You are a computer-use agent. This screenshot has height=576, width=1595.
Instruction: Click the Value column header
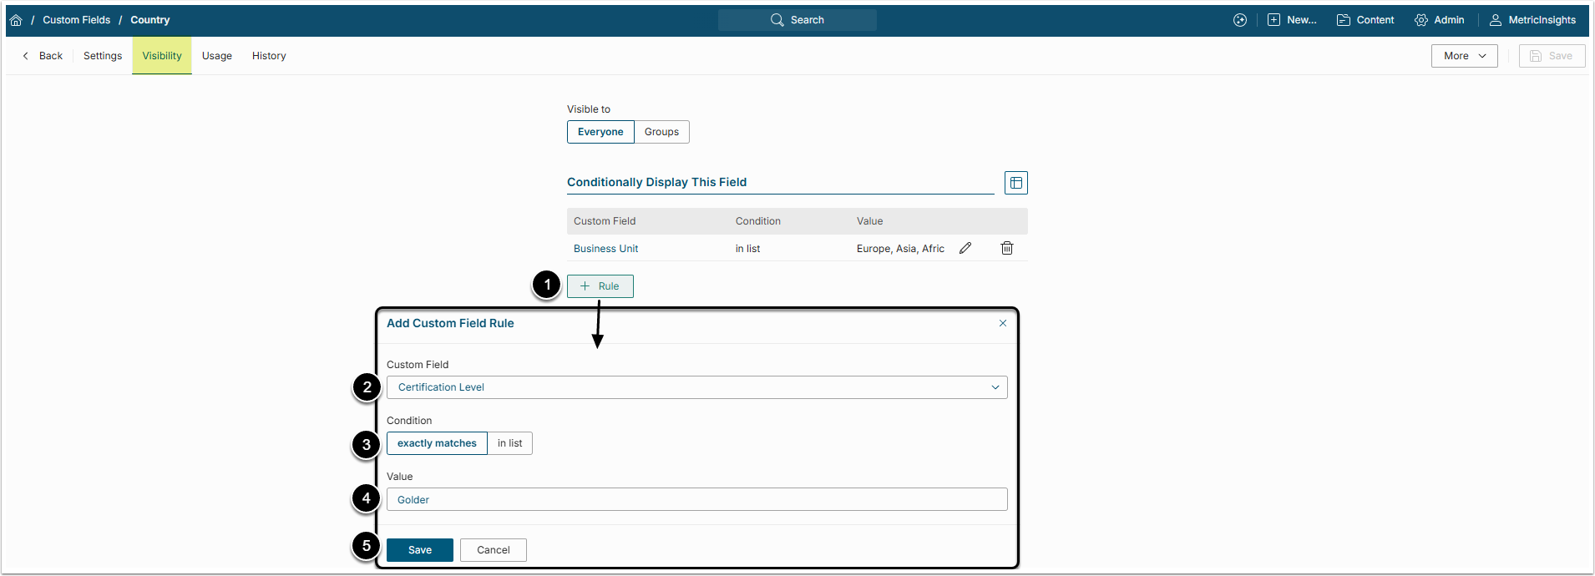[870, 221]
